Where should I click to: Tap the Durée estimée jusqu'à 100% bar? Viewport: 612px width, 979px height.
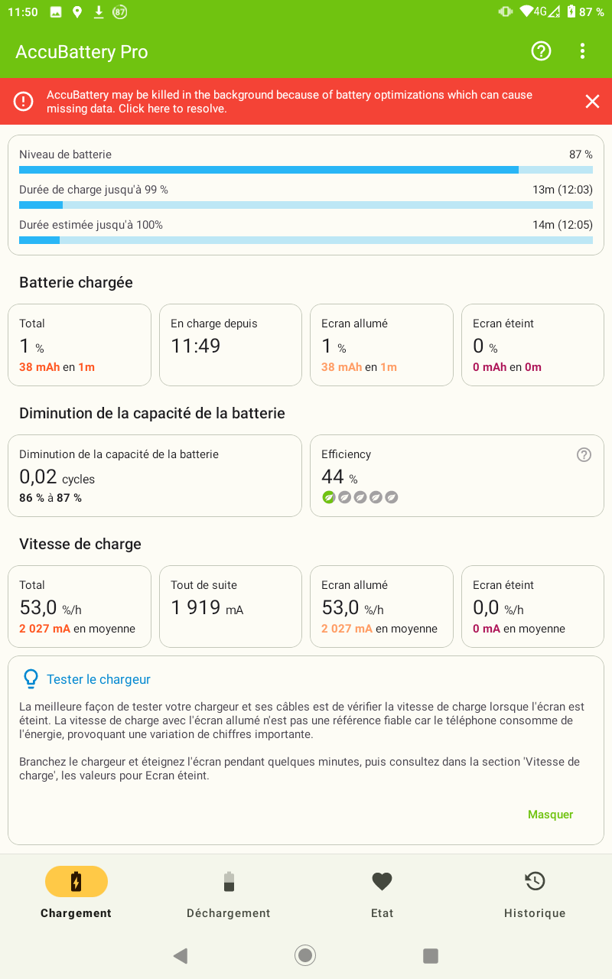(306, 240)
